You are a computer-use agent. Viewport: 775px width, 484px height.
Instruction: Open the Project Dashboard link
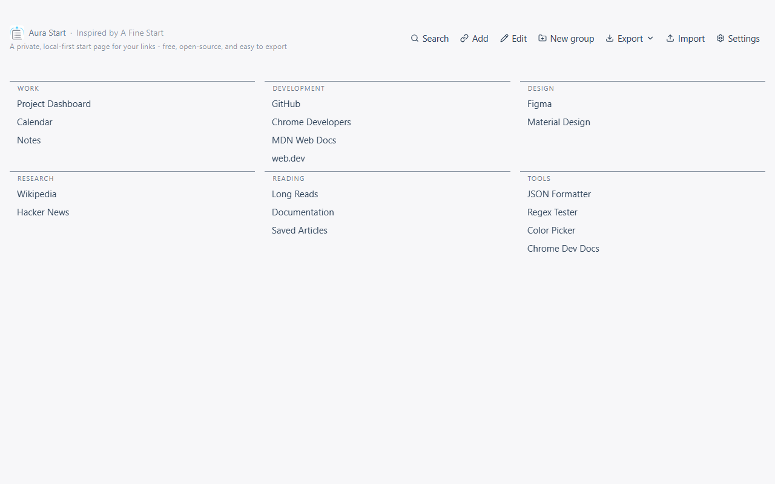tap(54, 104)
